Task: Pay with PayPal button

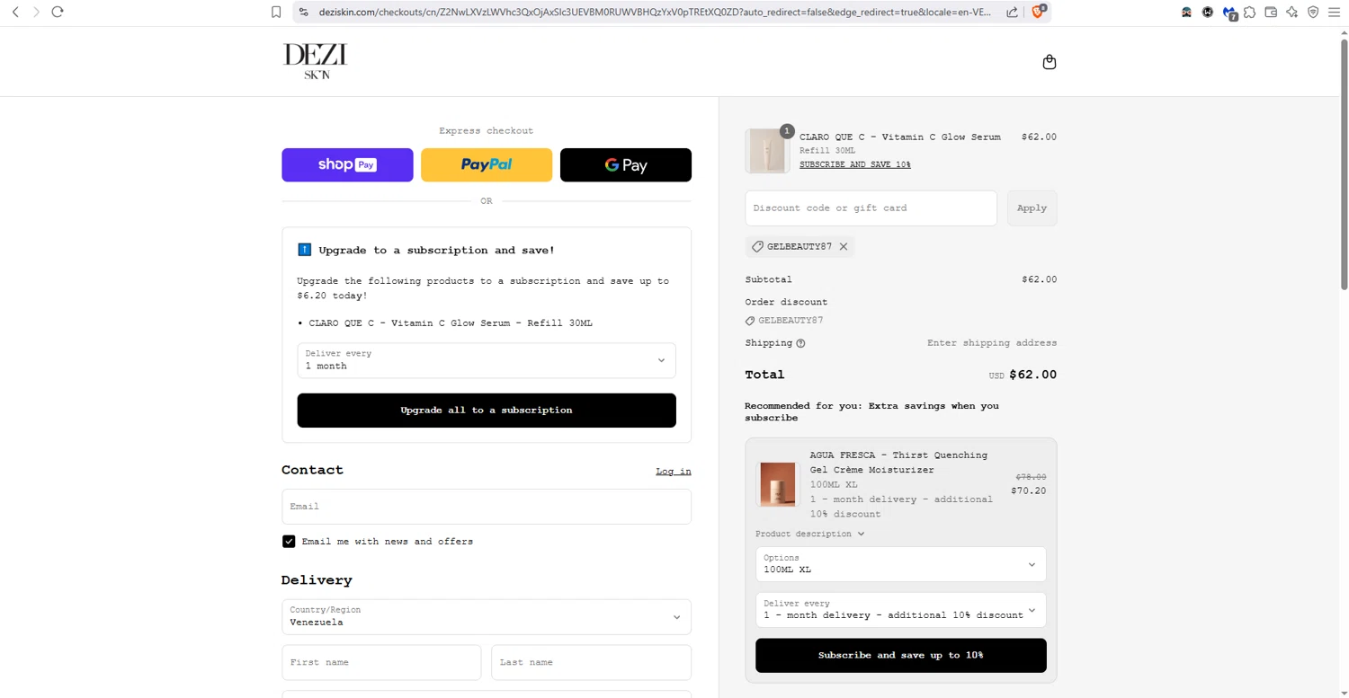Action: [x=487, y=165]
